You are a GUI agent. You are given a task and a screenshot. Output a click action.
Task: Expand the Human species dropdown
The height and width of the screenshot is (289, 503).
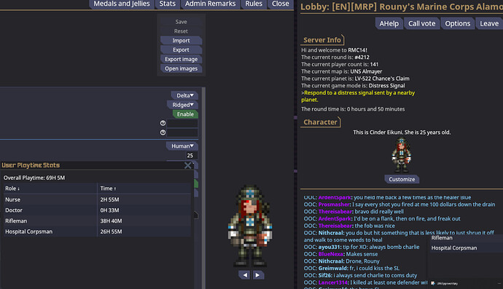(x=182, y=146)
